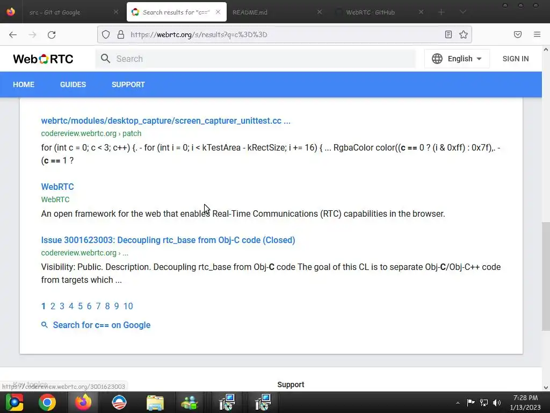Open the list all tabs chevron
The image size is (550, 413).
pyautogui.click(x=463, y=12)
